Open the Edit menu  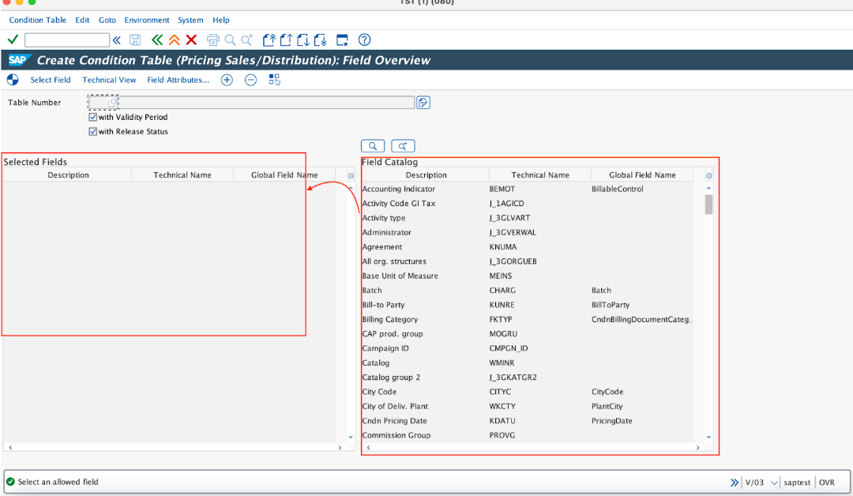pos(82,20)
